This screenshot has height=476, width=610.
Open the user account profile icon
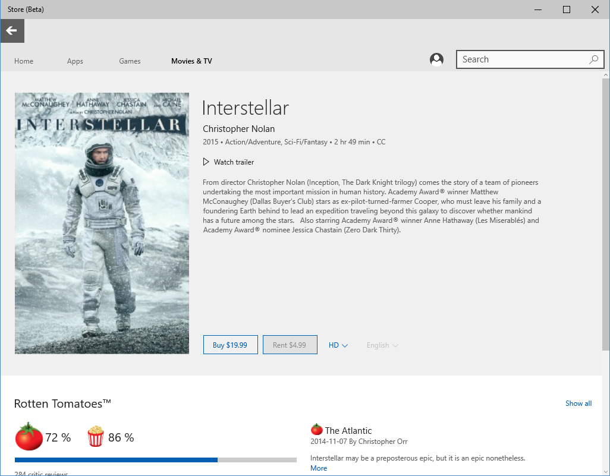click(436, 59)
